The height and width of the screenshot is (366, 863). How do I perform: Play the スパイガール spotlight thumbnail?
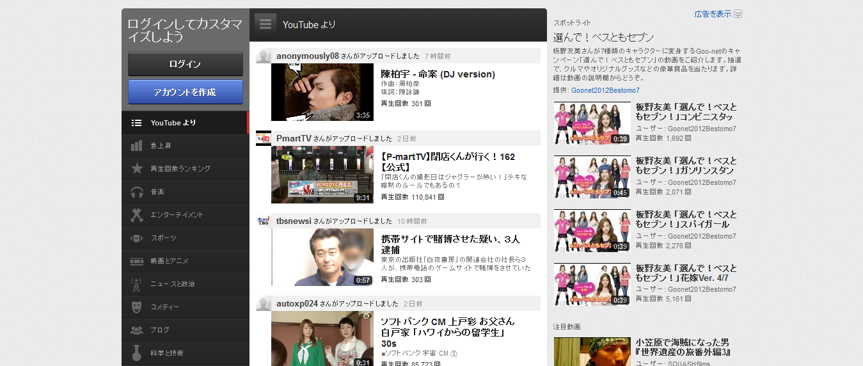(592, 230)
